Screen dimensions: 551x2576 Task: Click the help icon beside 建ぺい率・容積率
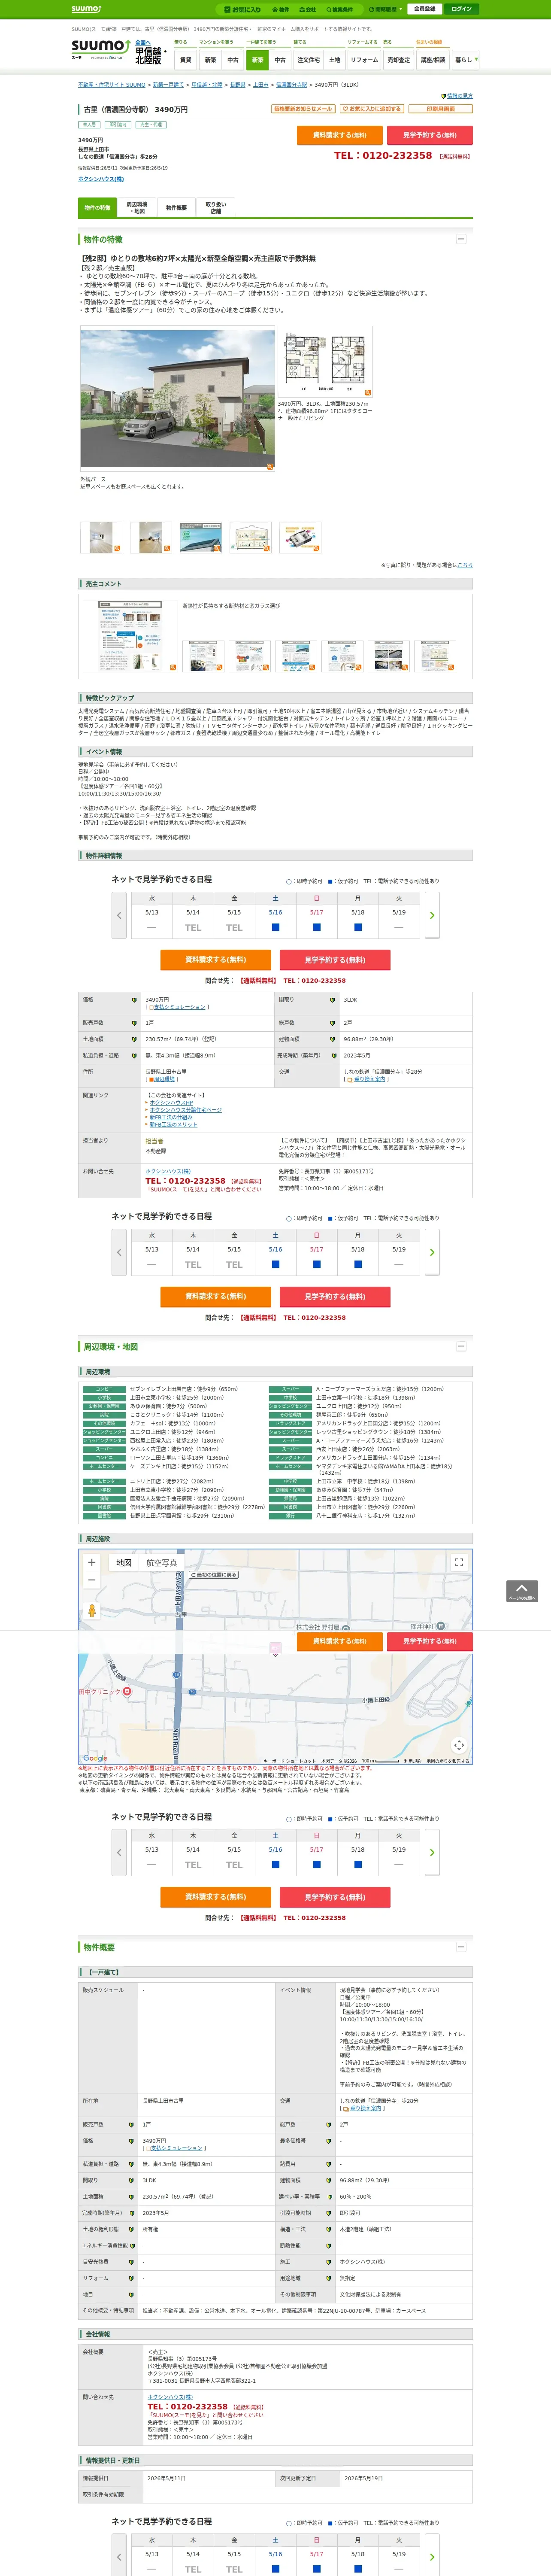pyautogui.click(x=329, y=2196)
